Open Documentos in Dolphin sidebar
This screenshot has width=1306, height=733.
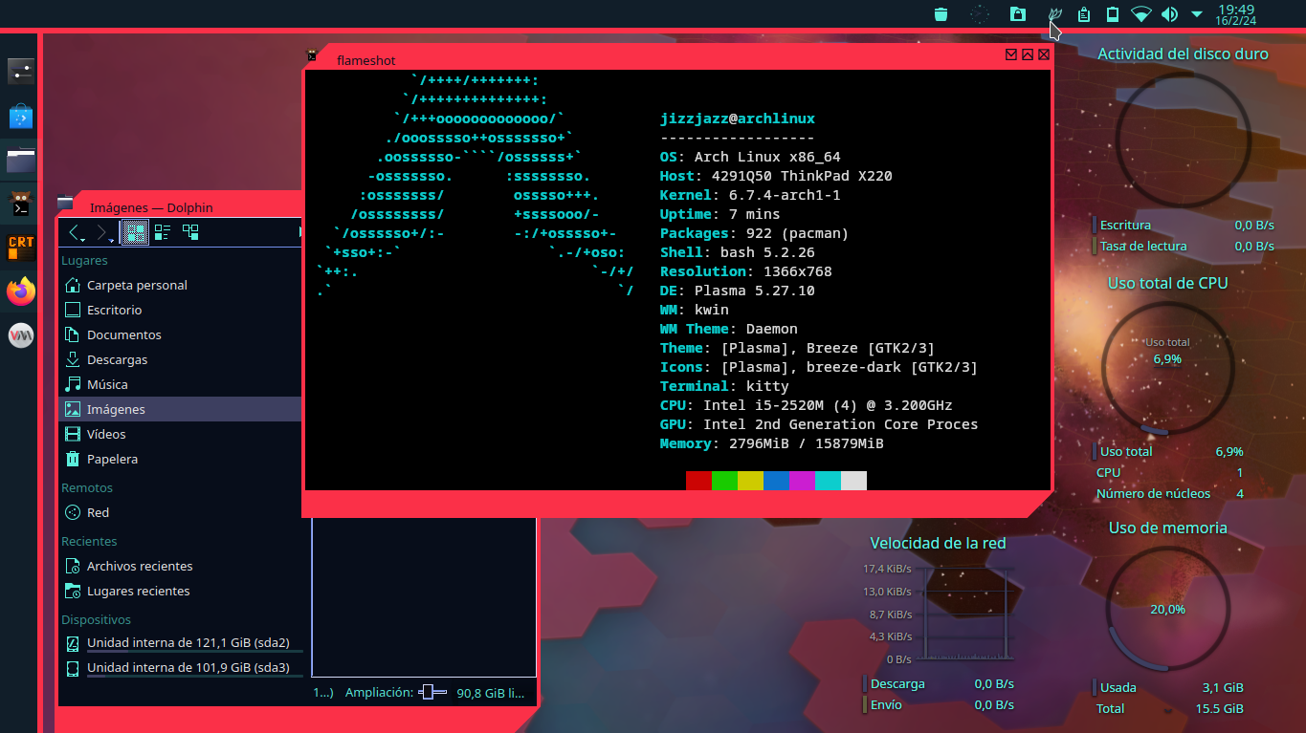click(x=180, y=334)
